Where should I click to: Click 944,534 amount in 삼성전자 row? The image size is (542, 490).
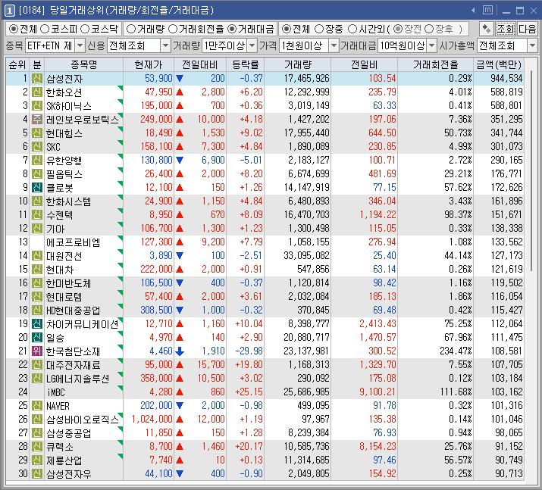pyautogui.click(x=506, y=79)
